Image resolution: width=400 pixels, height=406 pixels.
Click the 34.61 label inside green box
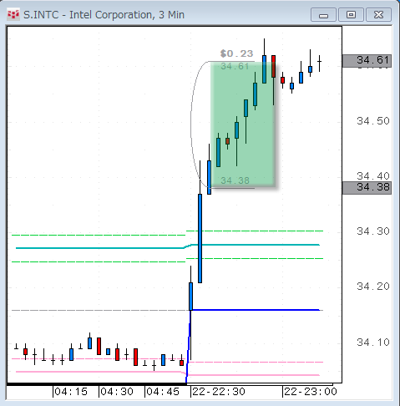coord(235,66)
